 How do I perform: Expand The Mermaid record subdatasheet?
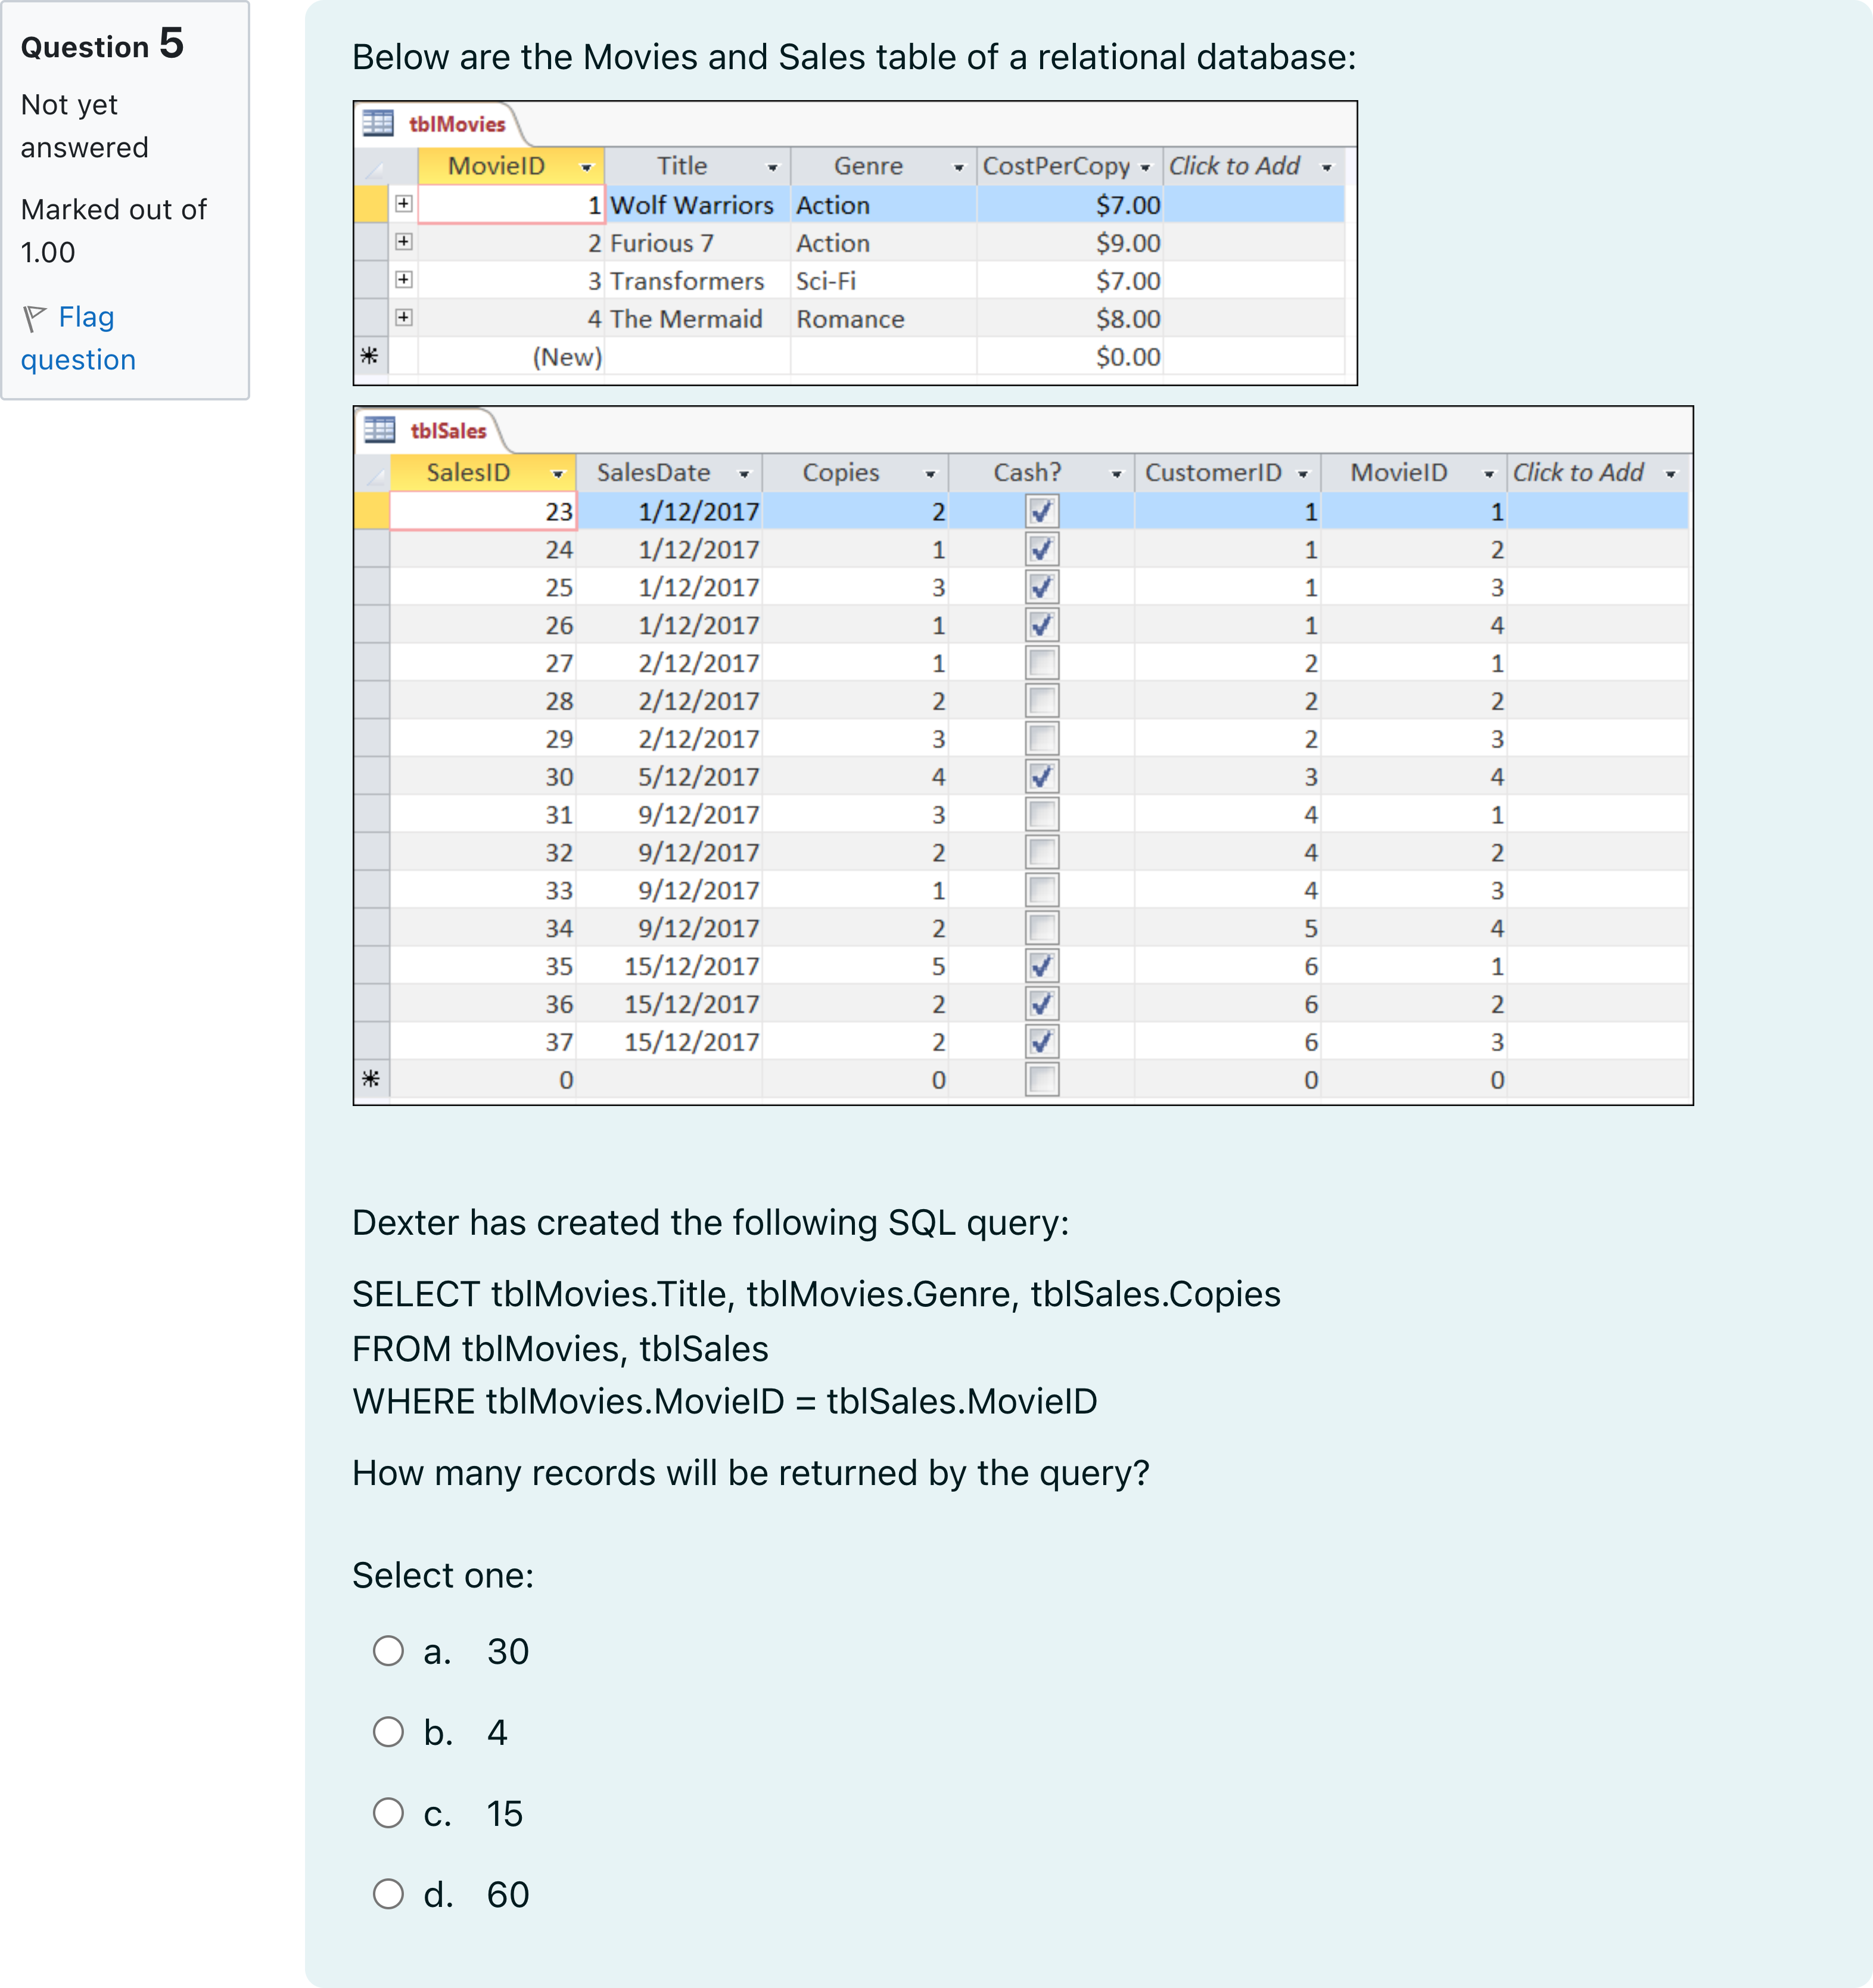[403, 318]
